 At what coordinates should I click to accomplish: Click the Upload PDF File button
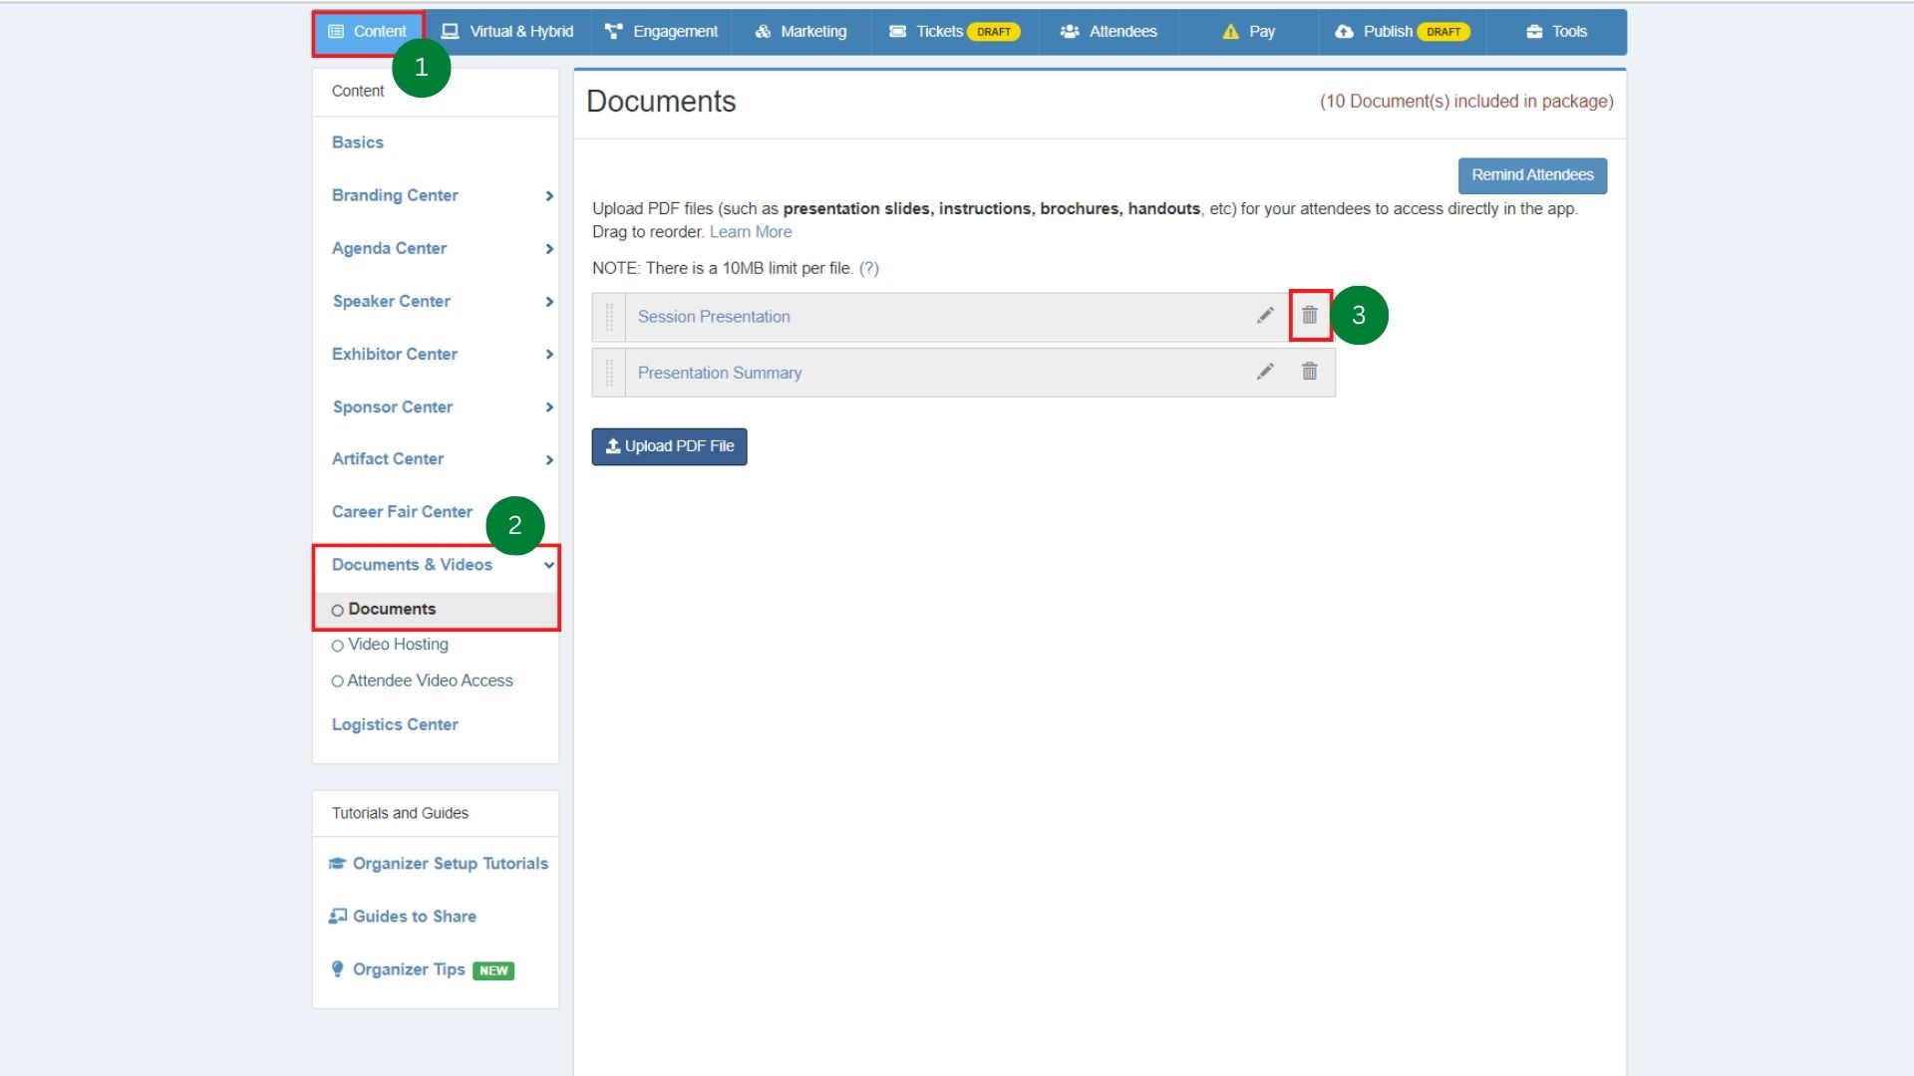coord(669,446)
